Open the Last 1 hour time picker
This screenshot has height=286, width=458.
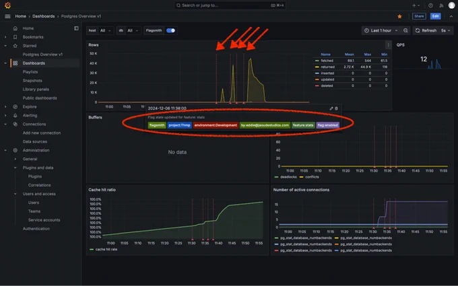(x=381, y=30)
